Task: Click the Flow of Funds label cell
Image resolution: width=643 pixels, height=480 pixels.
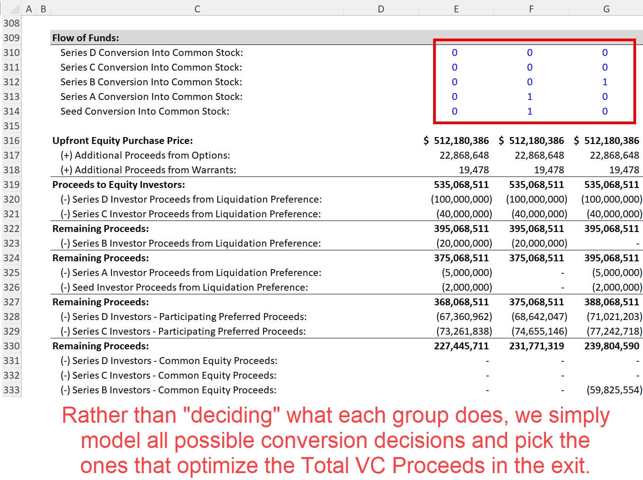Action: point(86,38)
